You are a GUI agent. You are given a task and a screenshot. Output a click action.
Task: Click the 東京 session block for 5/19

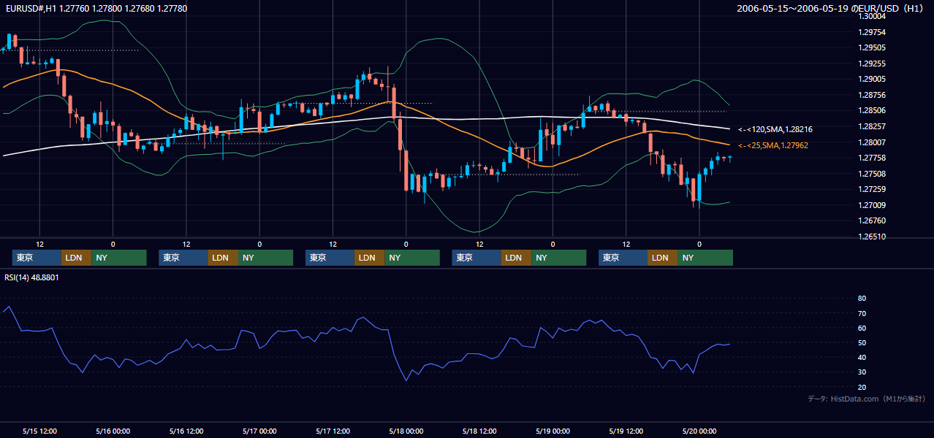(x=623, y=258)
